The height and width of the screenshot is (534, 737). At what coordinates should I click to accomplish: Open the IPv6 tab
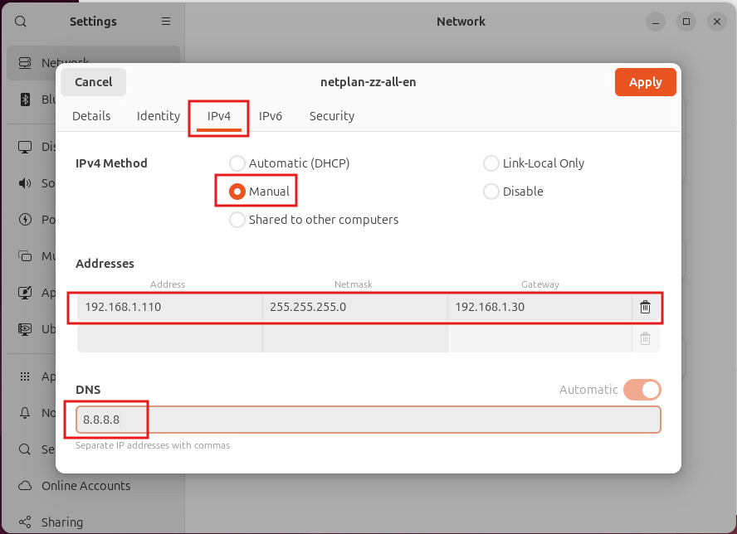pos(271,116)
